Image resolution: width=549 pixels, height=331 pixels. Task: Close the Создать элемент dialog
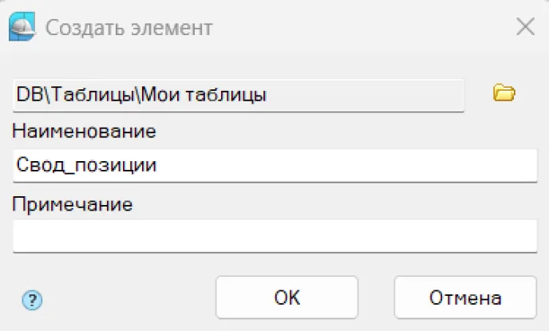pos(524,28)
